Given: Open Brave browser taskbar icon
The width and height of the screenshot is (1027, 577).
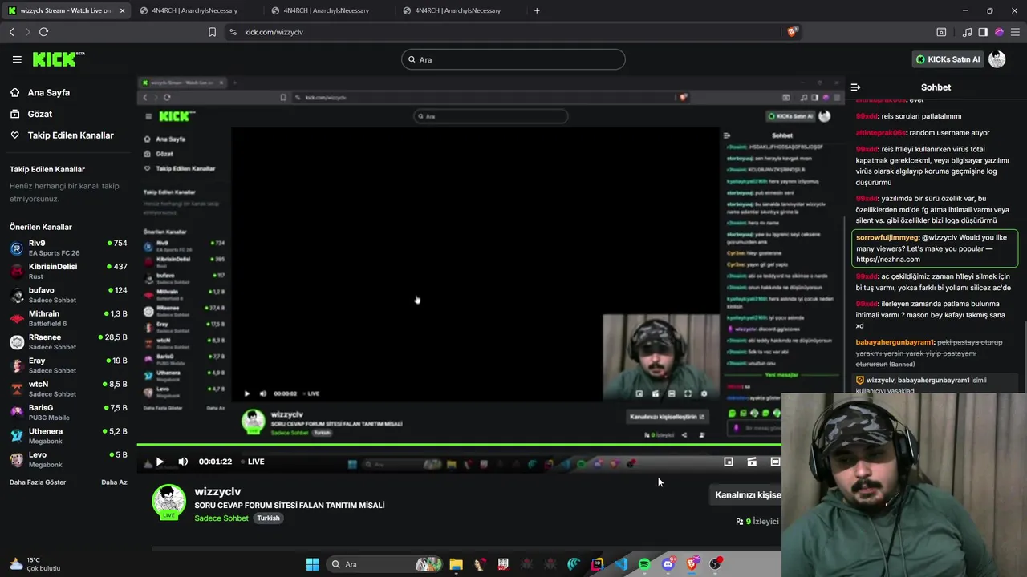Looking at the screenshot, I should [692, 564].
